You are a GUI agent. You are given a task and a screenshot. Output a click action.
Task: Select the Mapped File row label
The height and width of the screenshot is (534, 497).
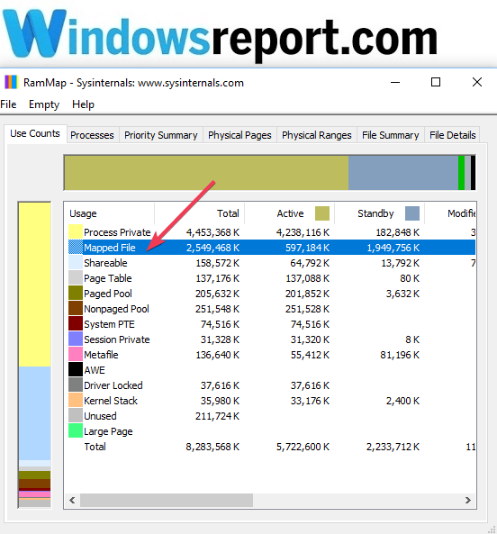pyautogui.click(x=110, y=248)
